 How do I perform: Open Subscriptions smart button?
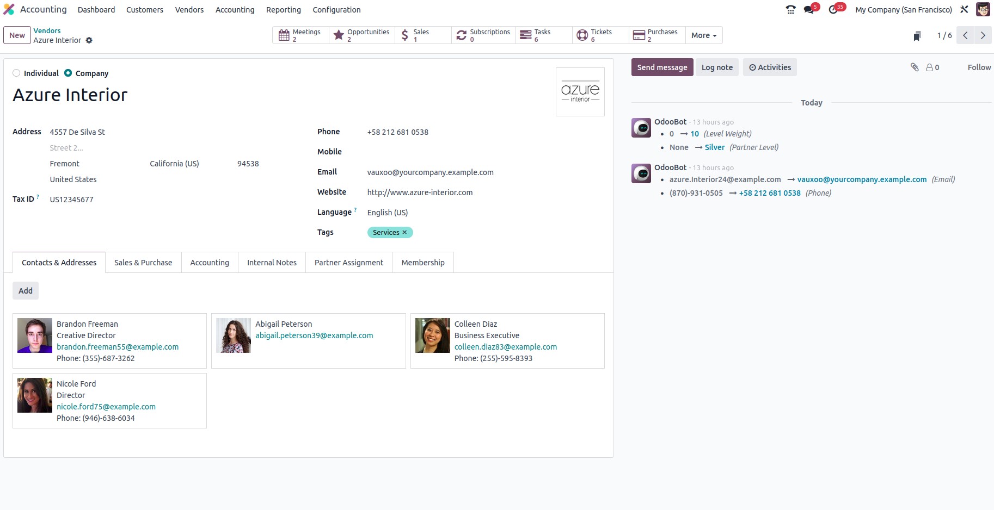[x=483, y=35]
